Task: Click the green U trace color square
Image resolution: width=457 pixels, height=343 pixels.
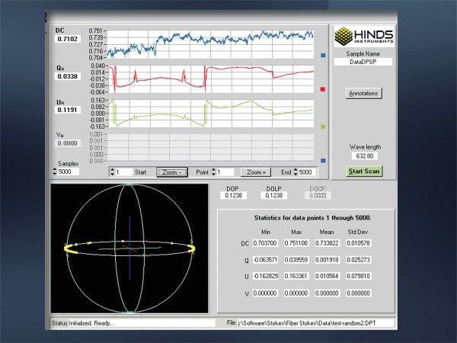Action: point(323,127)
